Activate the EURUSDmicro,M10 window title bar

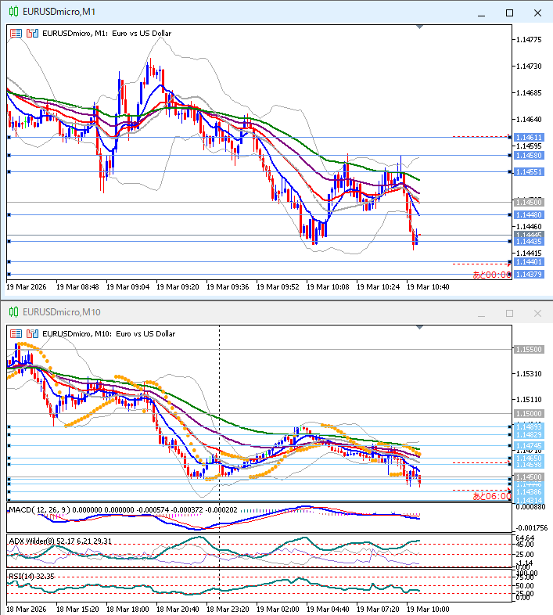point(235,313)
